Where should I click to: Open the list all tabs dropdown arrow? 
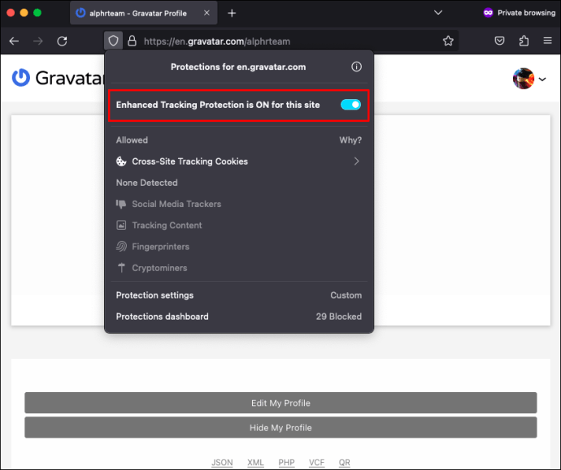pyautogui.click(x=438, y=13)
